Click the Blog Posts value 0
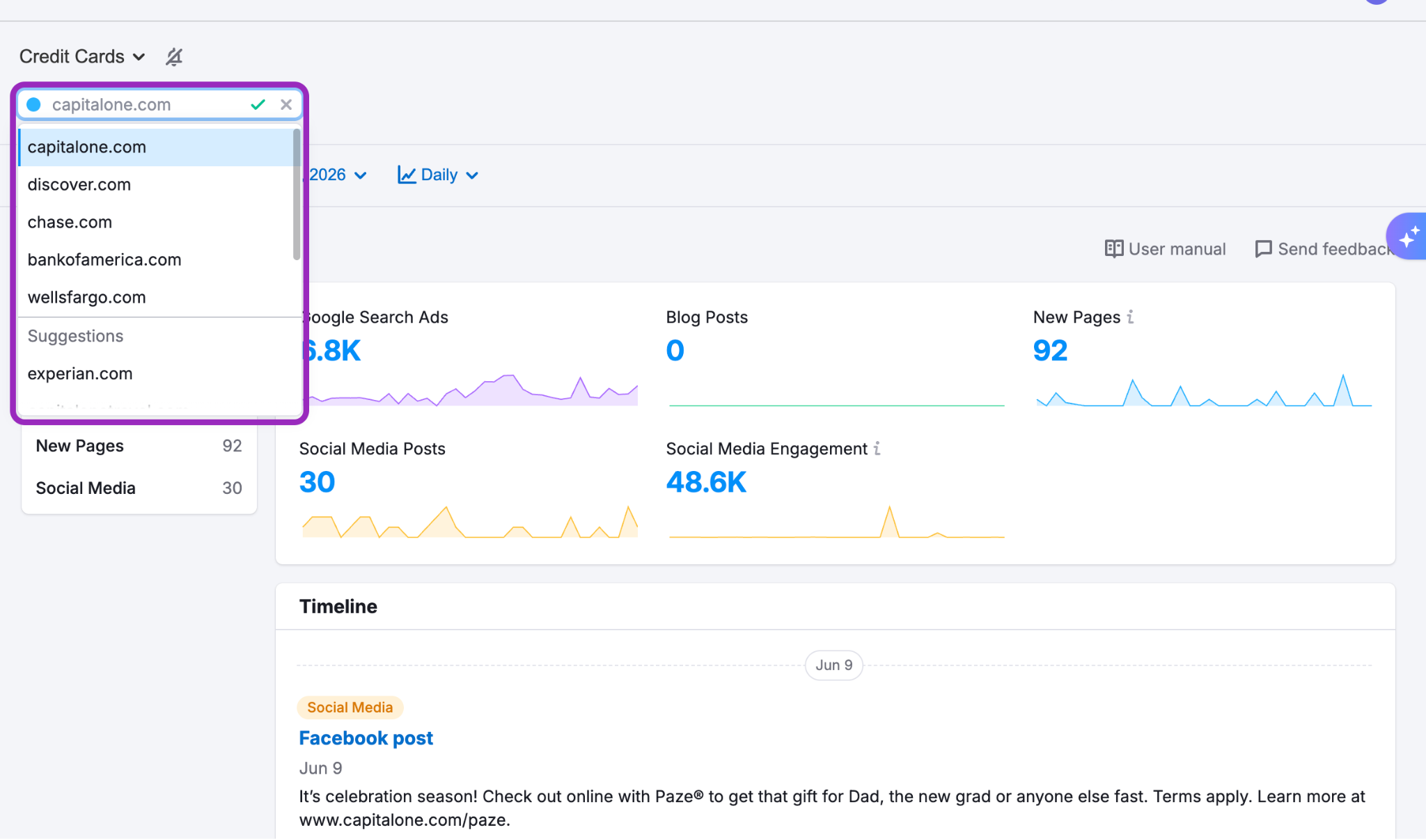The width and height of the screenshot is (1426, 839). pyautogui.click(x=675, y=351)
